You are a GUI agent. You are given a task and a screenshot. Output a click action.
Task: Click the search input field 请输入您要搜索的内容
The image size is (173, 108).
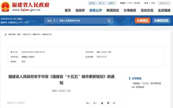click(x=82, y=20)
